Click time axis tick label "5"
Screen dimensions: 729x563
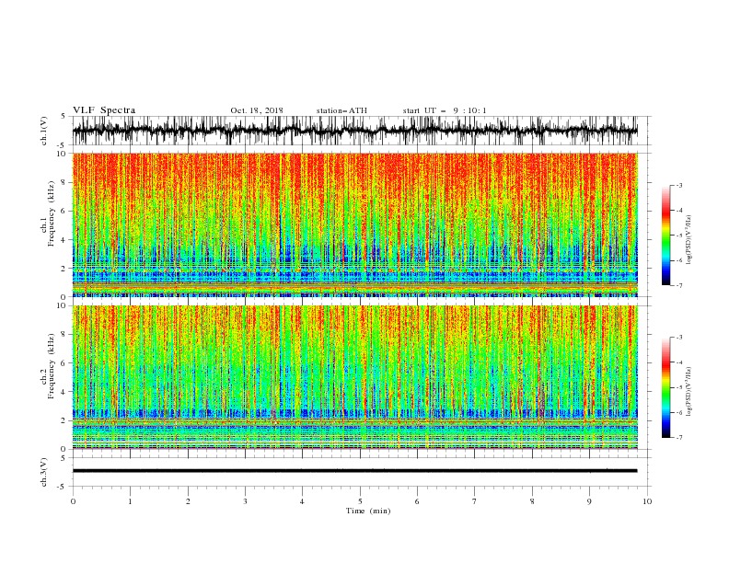click(360, 501)
